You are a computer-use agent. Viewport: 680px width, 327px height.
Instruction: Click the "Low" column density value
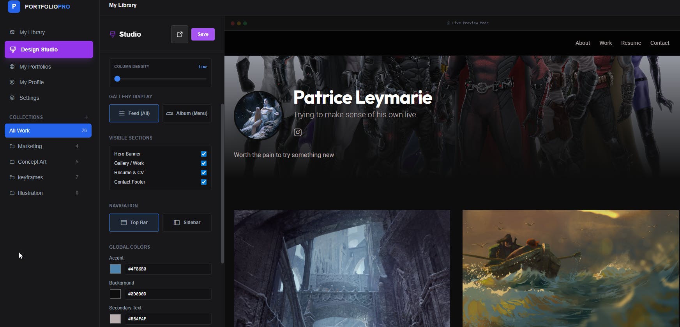203,67
